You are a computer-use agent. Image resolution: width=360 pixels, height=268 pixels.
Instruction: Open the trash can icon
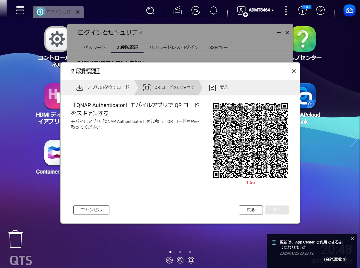pyautogui.click(x=16, y=239)
